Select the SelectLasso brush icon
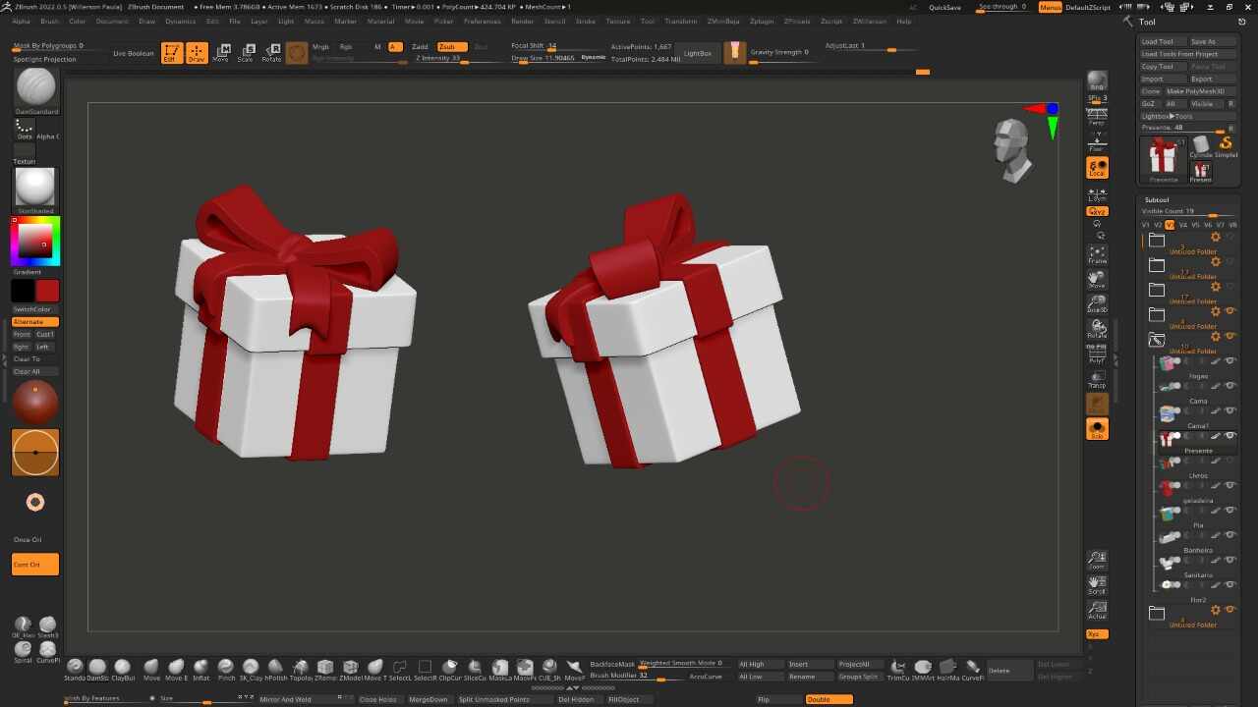1258x707 pixels. click(401, 669)
